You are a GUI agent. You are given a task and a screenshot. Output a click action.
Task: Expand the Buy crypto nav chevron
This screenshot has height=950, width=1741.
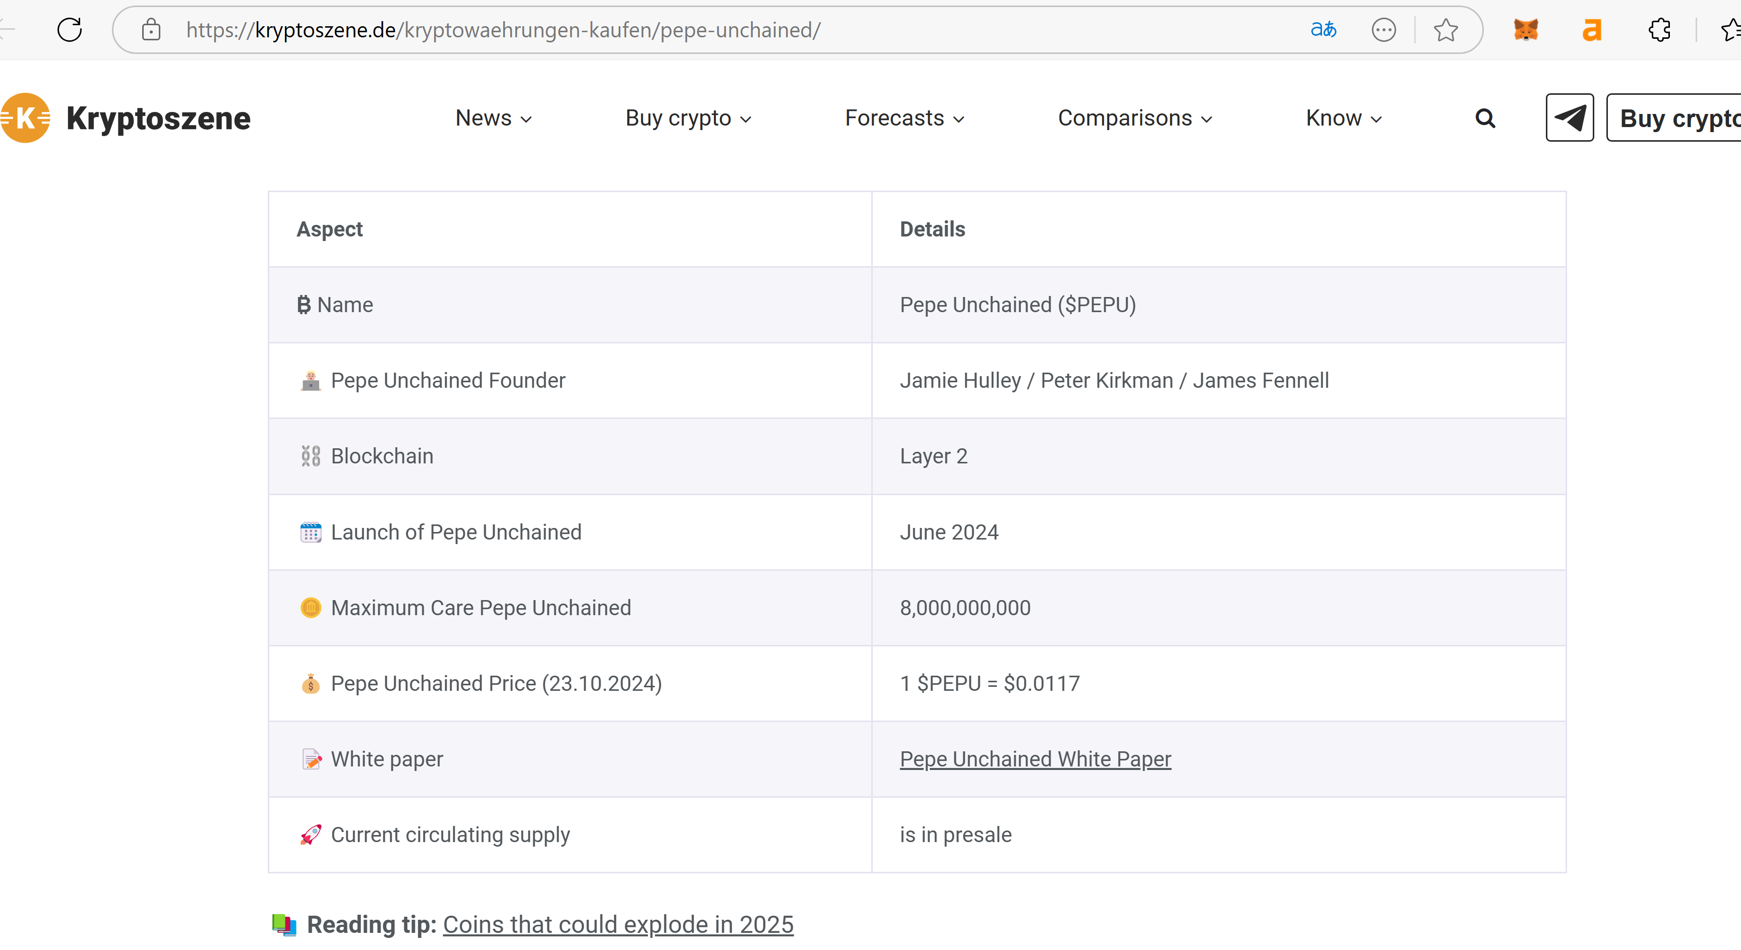coord(746,120)
